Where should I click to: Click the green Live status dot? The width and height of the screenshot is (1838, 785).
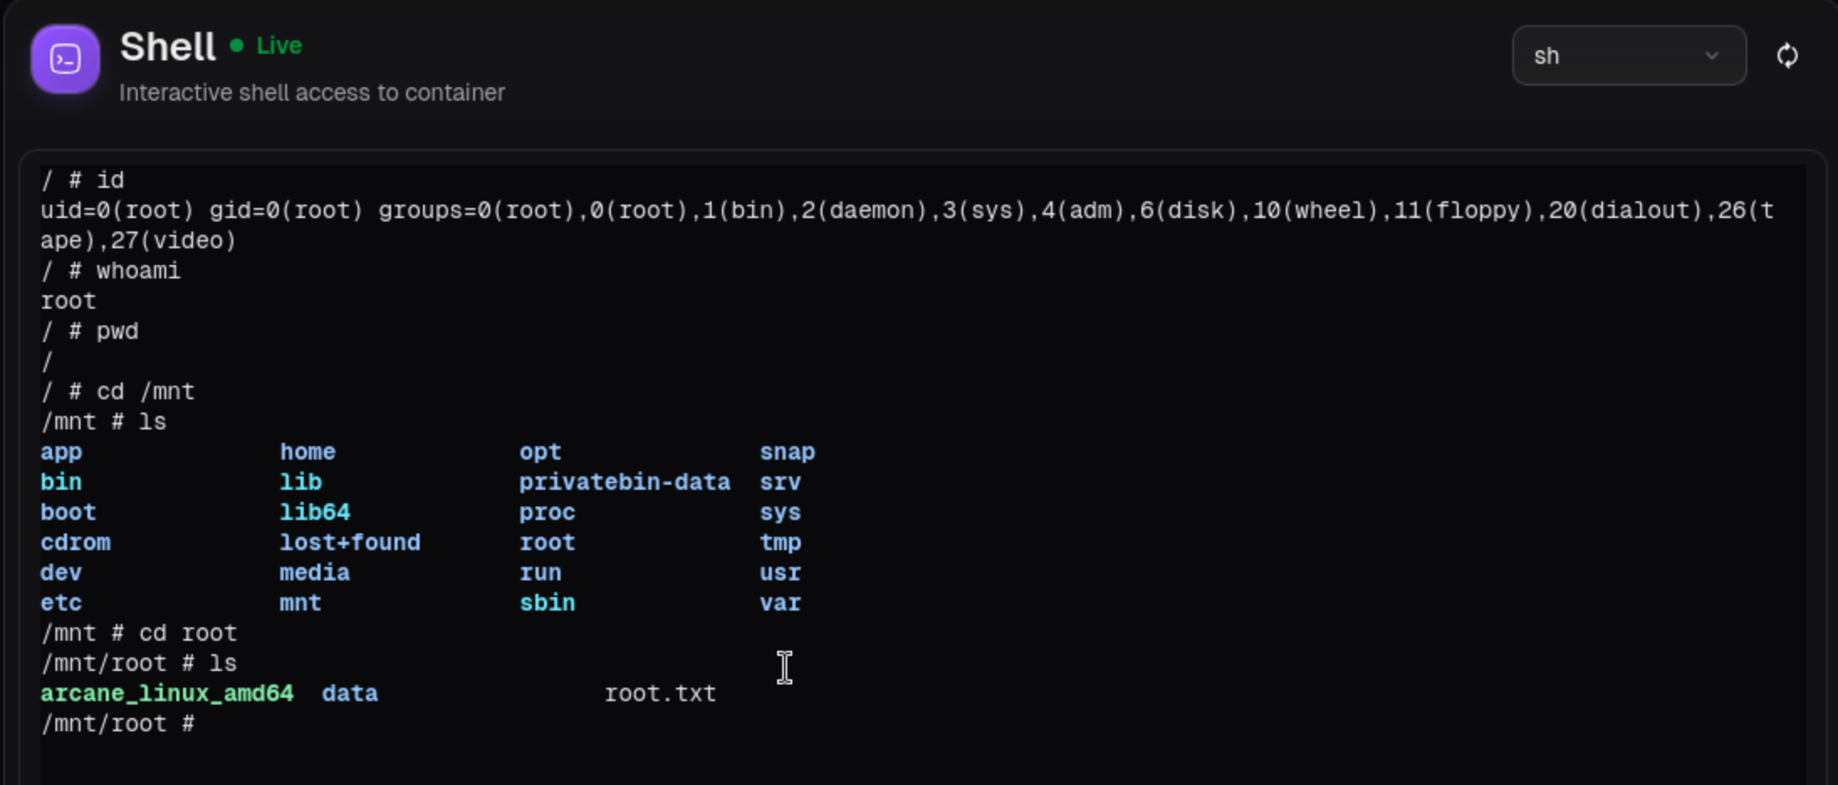point(237,45)
